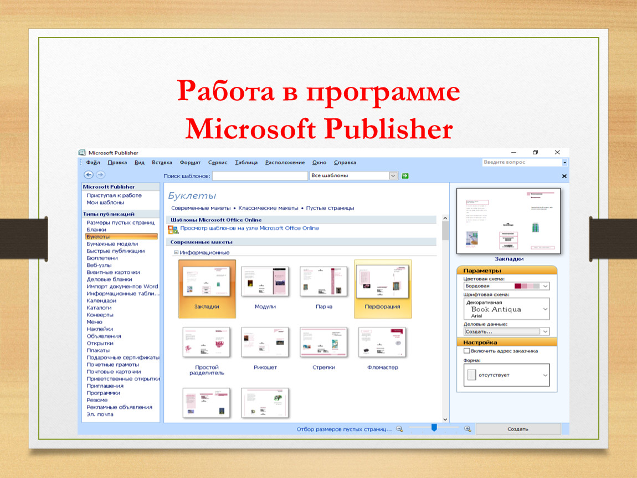The height and width of the screenshot is (478, 637).
Task: Select Открытки publication type
Action: point(100,343)
